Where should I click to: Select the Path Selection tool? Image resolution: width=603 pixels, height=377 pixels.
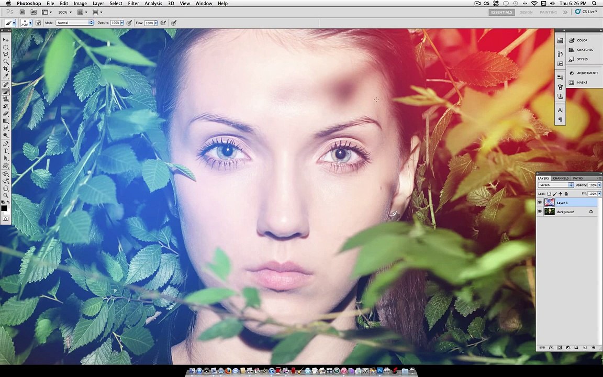click(x=6, y=158)
